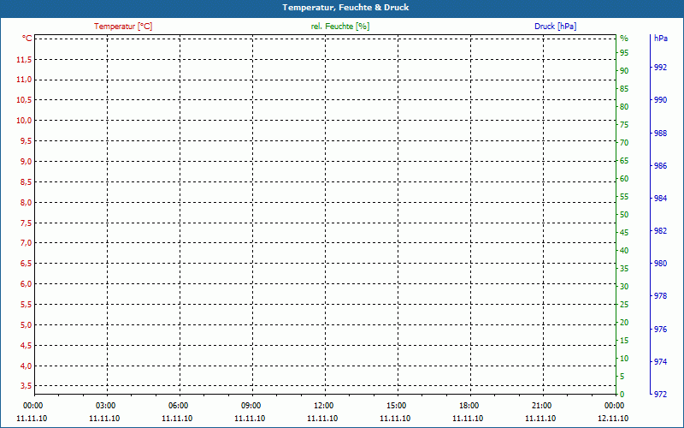Click the 8,0 temperature axis value
Image resolution: width=684 pixels, height=428 pixels.
(27, 203)
